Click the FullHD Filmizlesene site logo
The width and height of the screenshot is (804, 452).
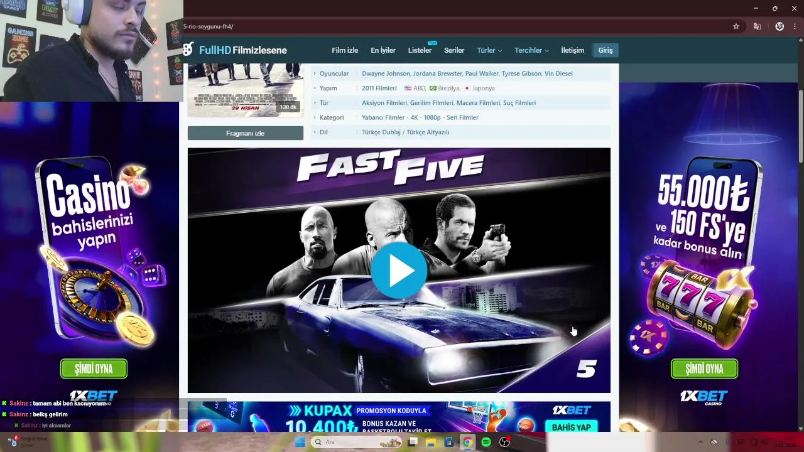pos(236,50)
